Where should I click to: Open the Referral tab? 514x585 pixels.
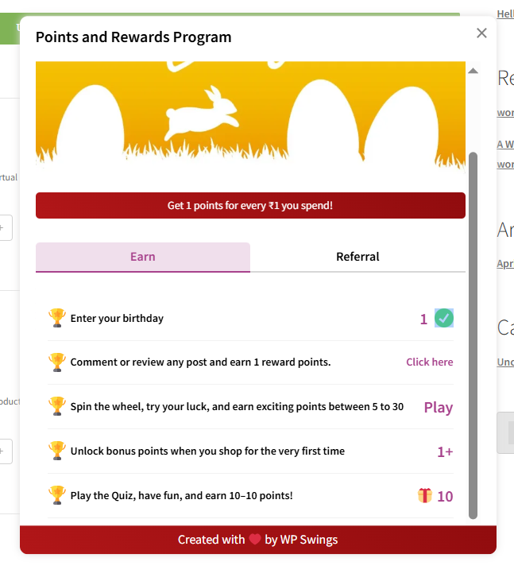tap(357, 257)
